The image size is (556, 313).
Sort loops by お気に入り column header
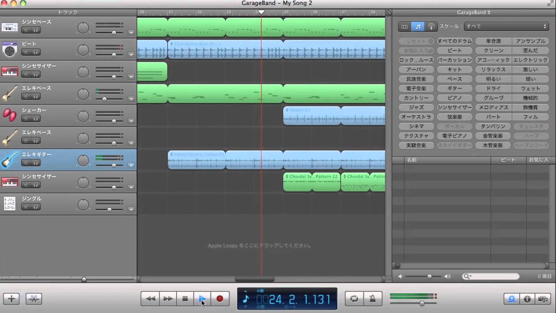pyautogui.click(x=538, y=160)
